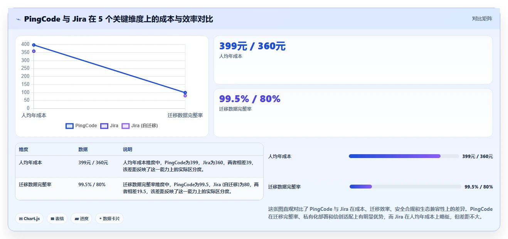
Task: Click the 人均年成本 x-axis label
Action: 34,115
